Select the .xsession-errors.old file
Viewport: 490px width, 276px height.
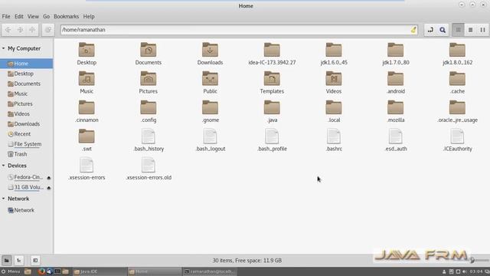pyautogui.click(x=149, y=169)
